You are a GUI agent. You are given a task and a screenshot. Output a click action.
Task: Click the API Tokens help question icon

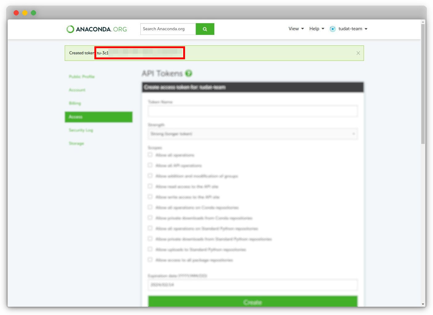(189, 73)
